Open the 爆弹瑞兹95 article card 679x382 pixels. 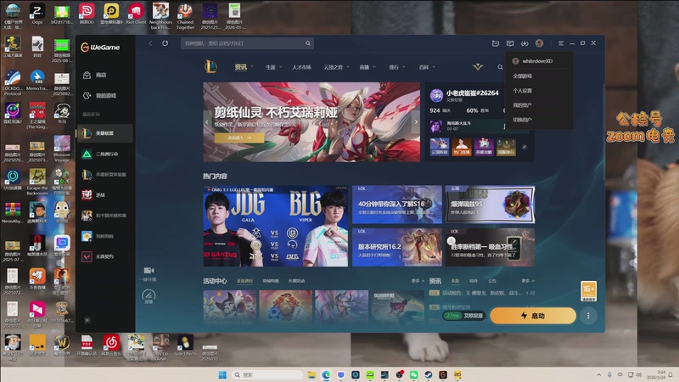pos(490,205)
